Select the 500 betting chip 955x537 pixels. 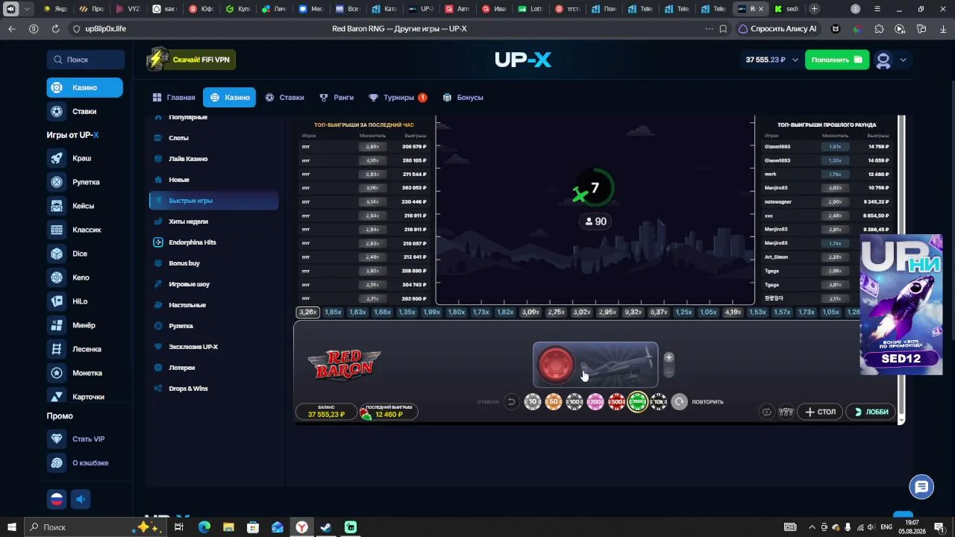[x=616, y=402]
